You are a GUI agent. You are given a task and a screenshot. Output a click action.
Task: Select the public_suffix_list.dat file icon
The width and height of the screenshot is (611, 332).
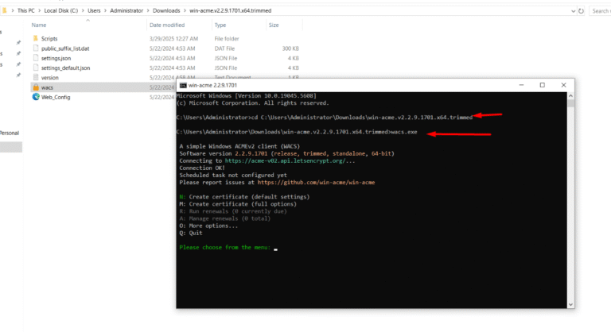[x=36, y=48]
